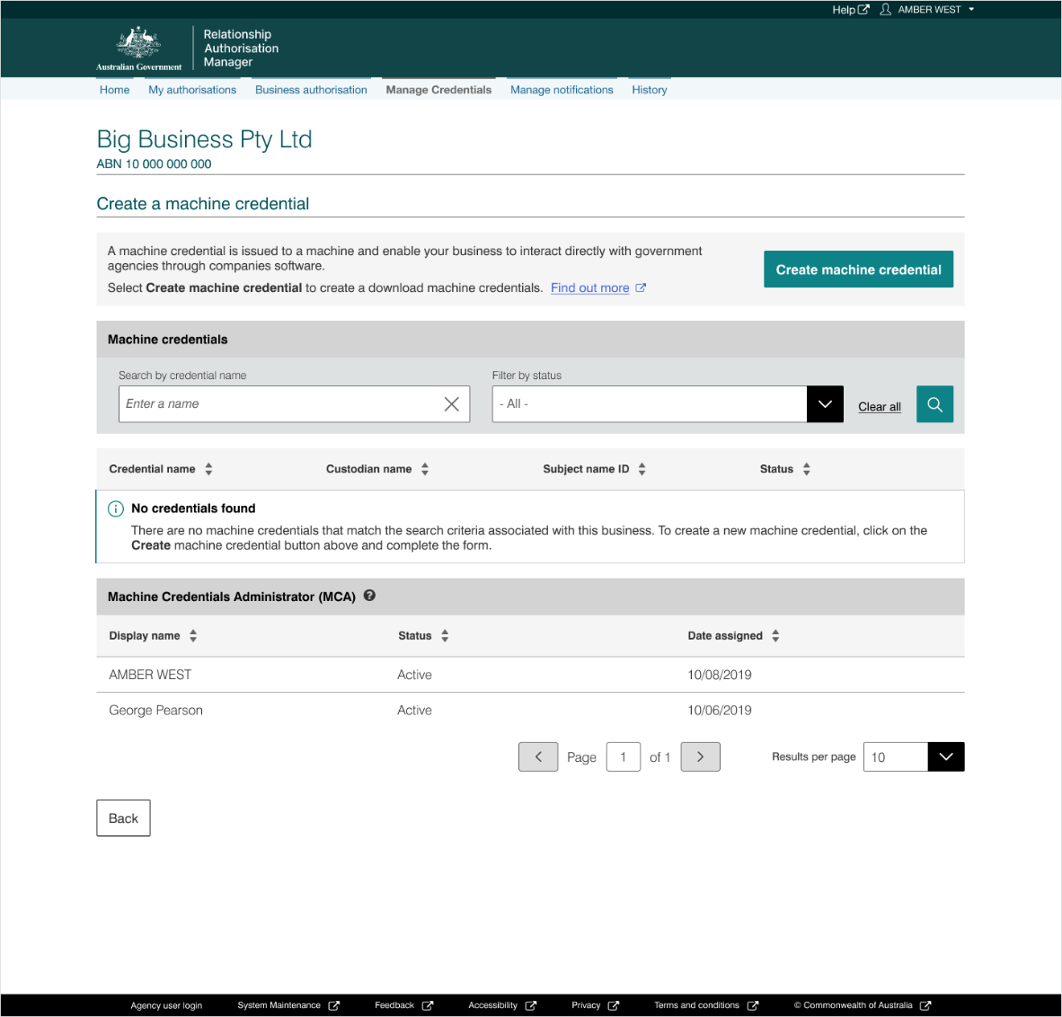Follow the Find out more link
Viewport: 1062px width, 1017px height.
(x=589, y=288)
